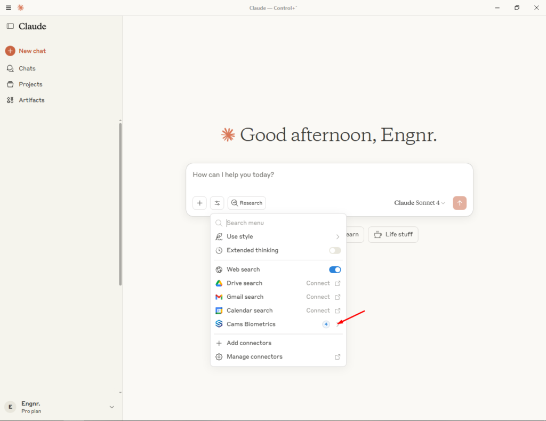
Task: Click the send message arrow button
Action: [x=459, y=203]
